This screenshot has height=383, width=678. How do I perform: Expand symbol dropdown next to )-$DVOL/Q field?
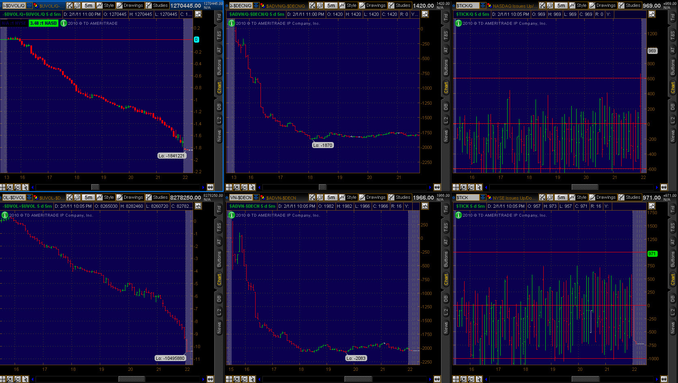[29, 5]
